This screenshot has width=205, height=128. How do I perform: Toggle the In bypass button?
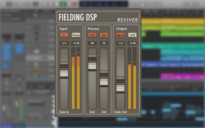pyautogui.click(x=64, y=35)
